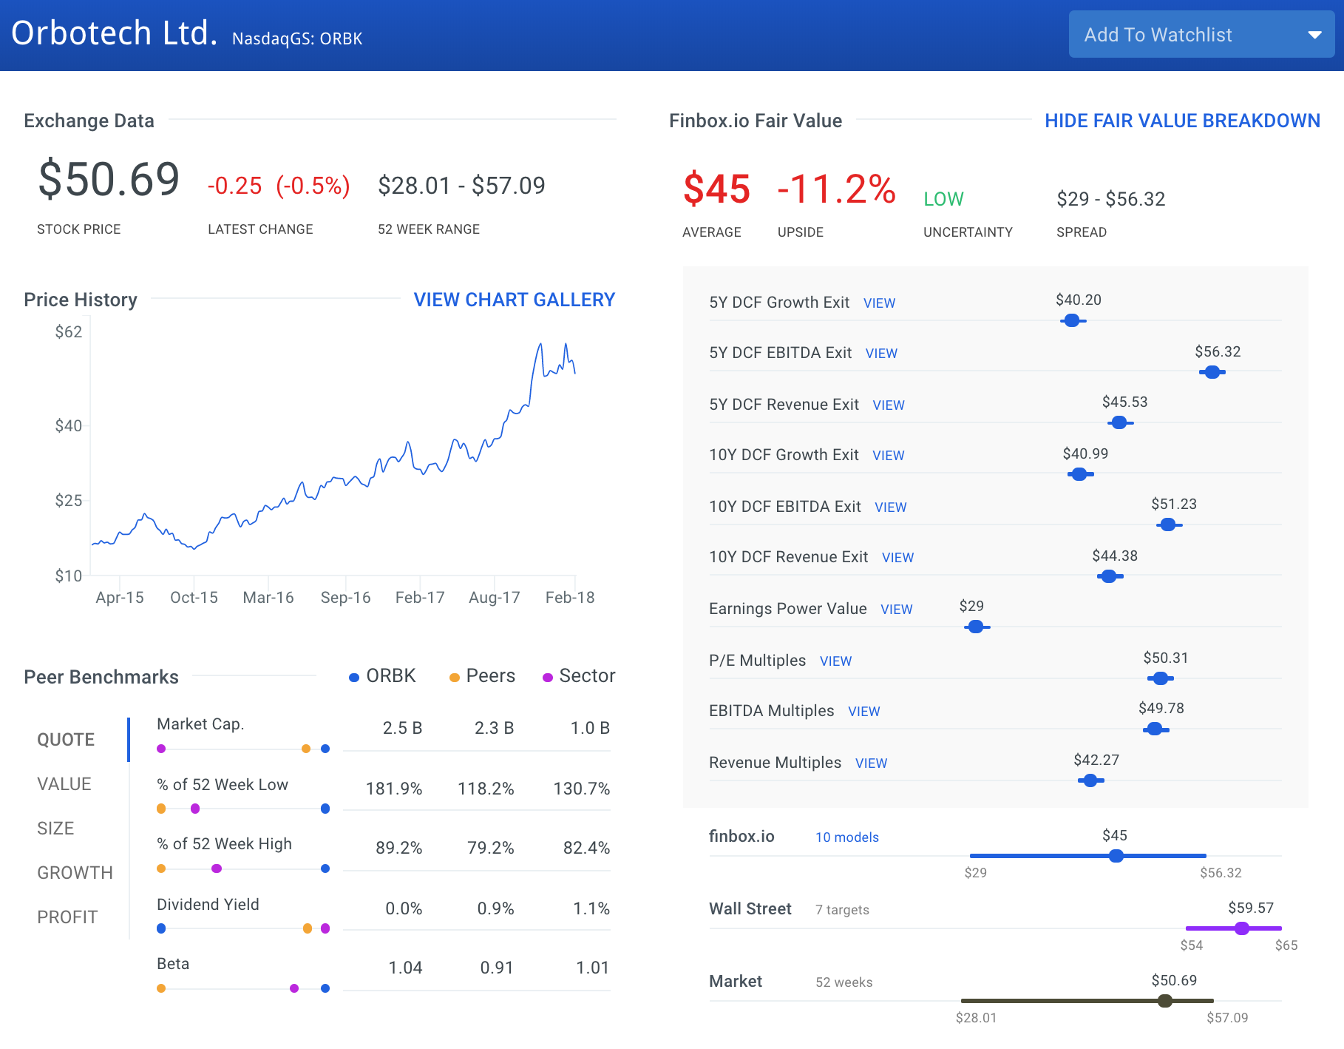This screenshot has width=1344, height=1049.
Task: Click the ORBK blue legend dot
Action: tap(354, 677)
